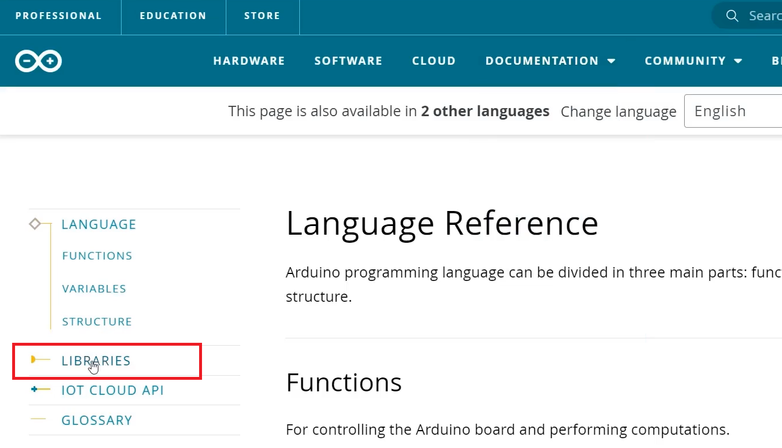Image resolution: width=782 pixels, height=448 pixels.
Task: Open the COMMUNITY dropdown arrow
Action: click(x=738, y=61)
